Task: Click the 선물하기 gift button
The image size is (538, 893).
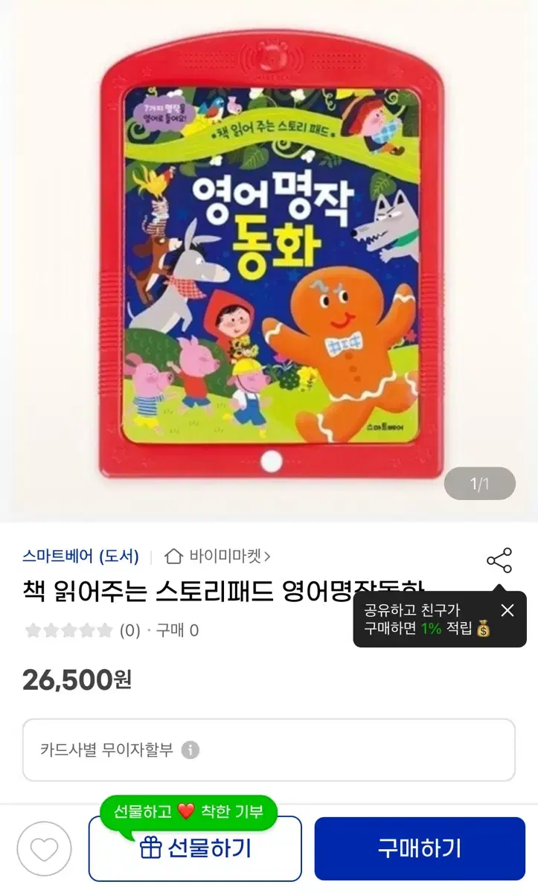Action: [195, 848]
